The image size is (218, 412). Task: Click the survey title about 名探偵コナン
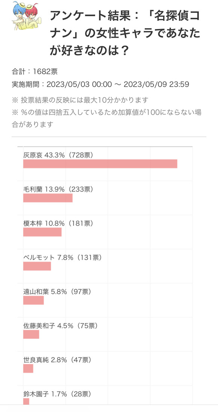point(125,34)
